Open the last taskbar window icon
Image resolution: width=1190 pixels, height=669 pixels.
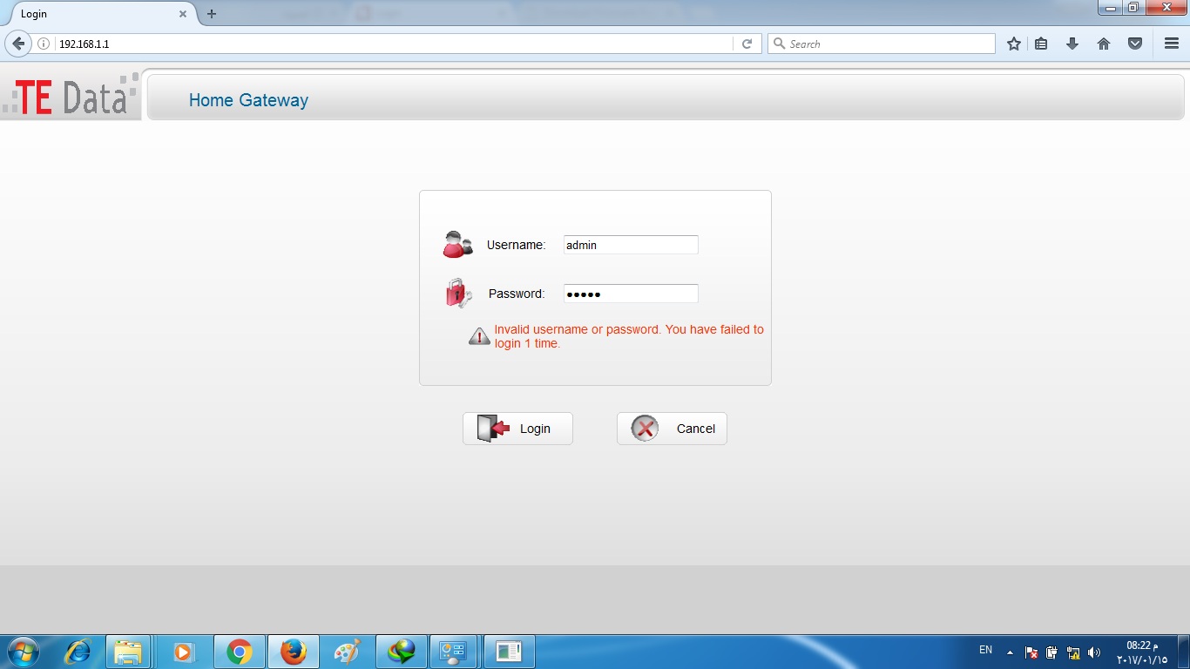click(509, 652)
